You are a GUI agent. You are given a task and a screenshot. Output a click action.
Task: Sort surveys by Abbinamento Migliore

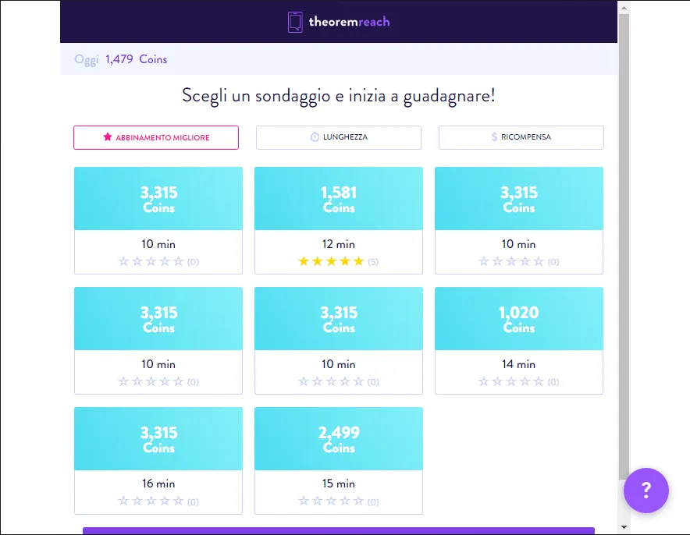(156, 137)
